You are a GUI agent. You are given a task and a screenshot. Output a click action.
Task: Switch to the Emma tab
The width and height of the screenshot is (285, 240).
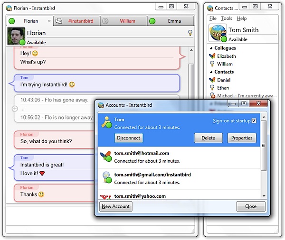[171, 21]
